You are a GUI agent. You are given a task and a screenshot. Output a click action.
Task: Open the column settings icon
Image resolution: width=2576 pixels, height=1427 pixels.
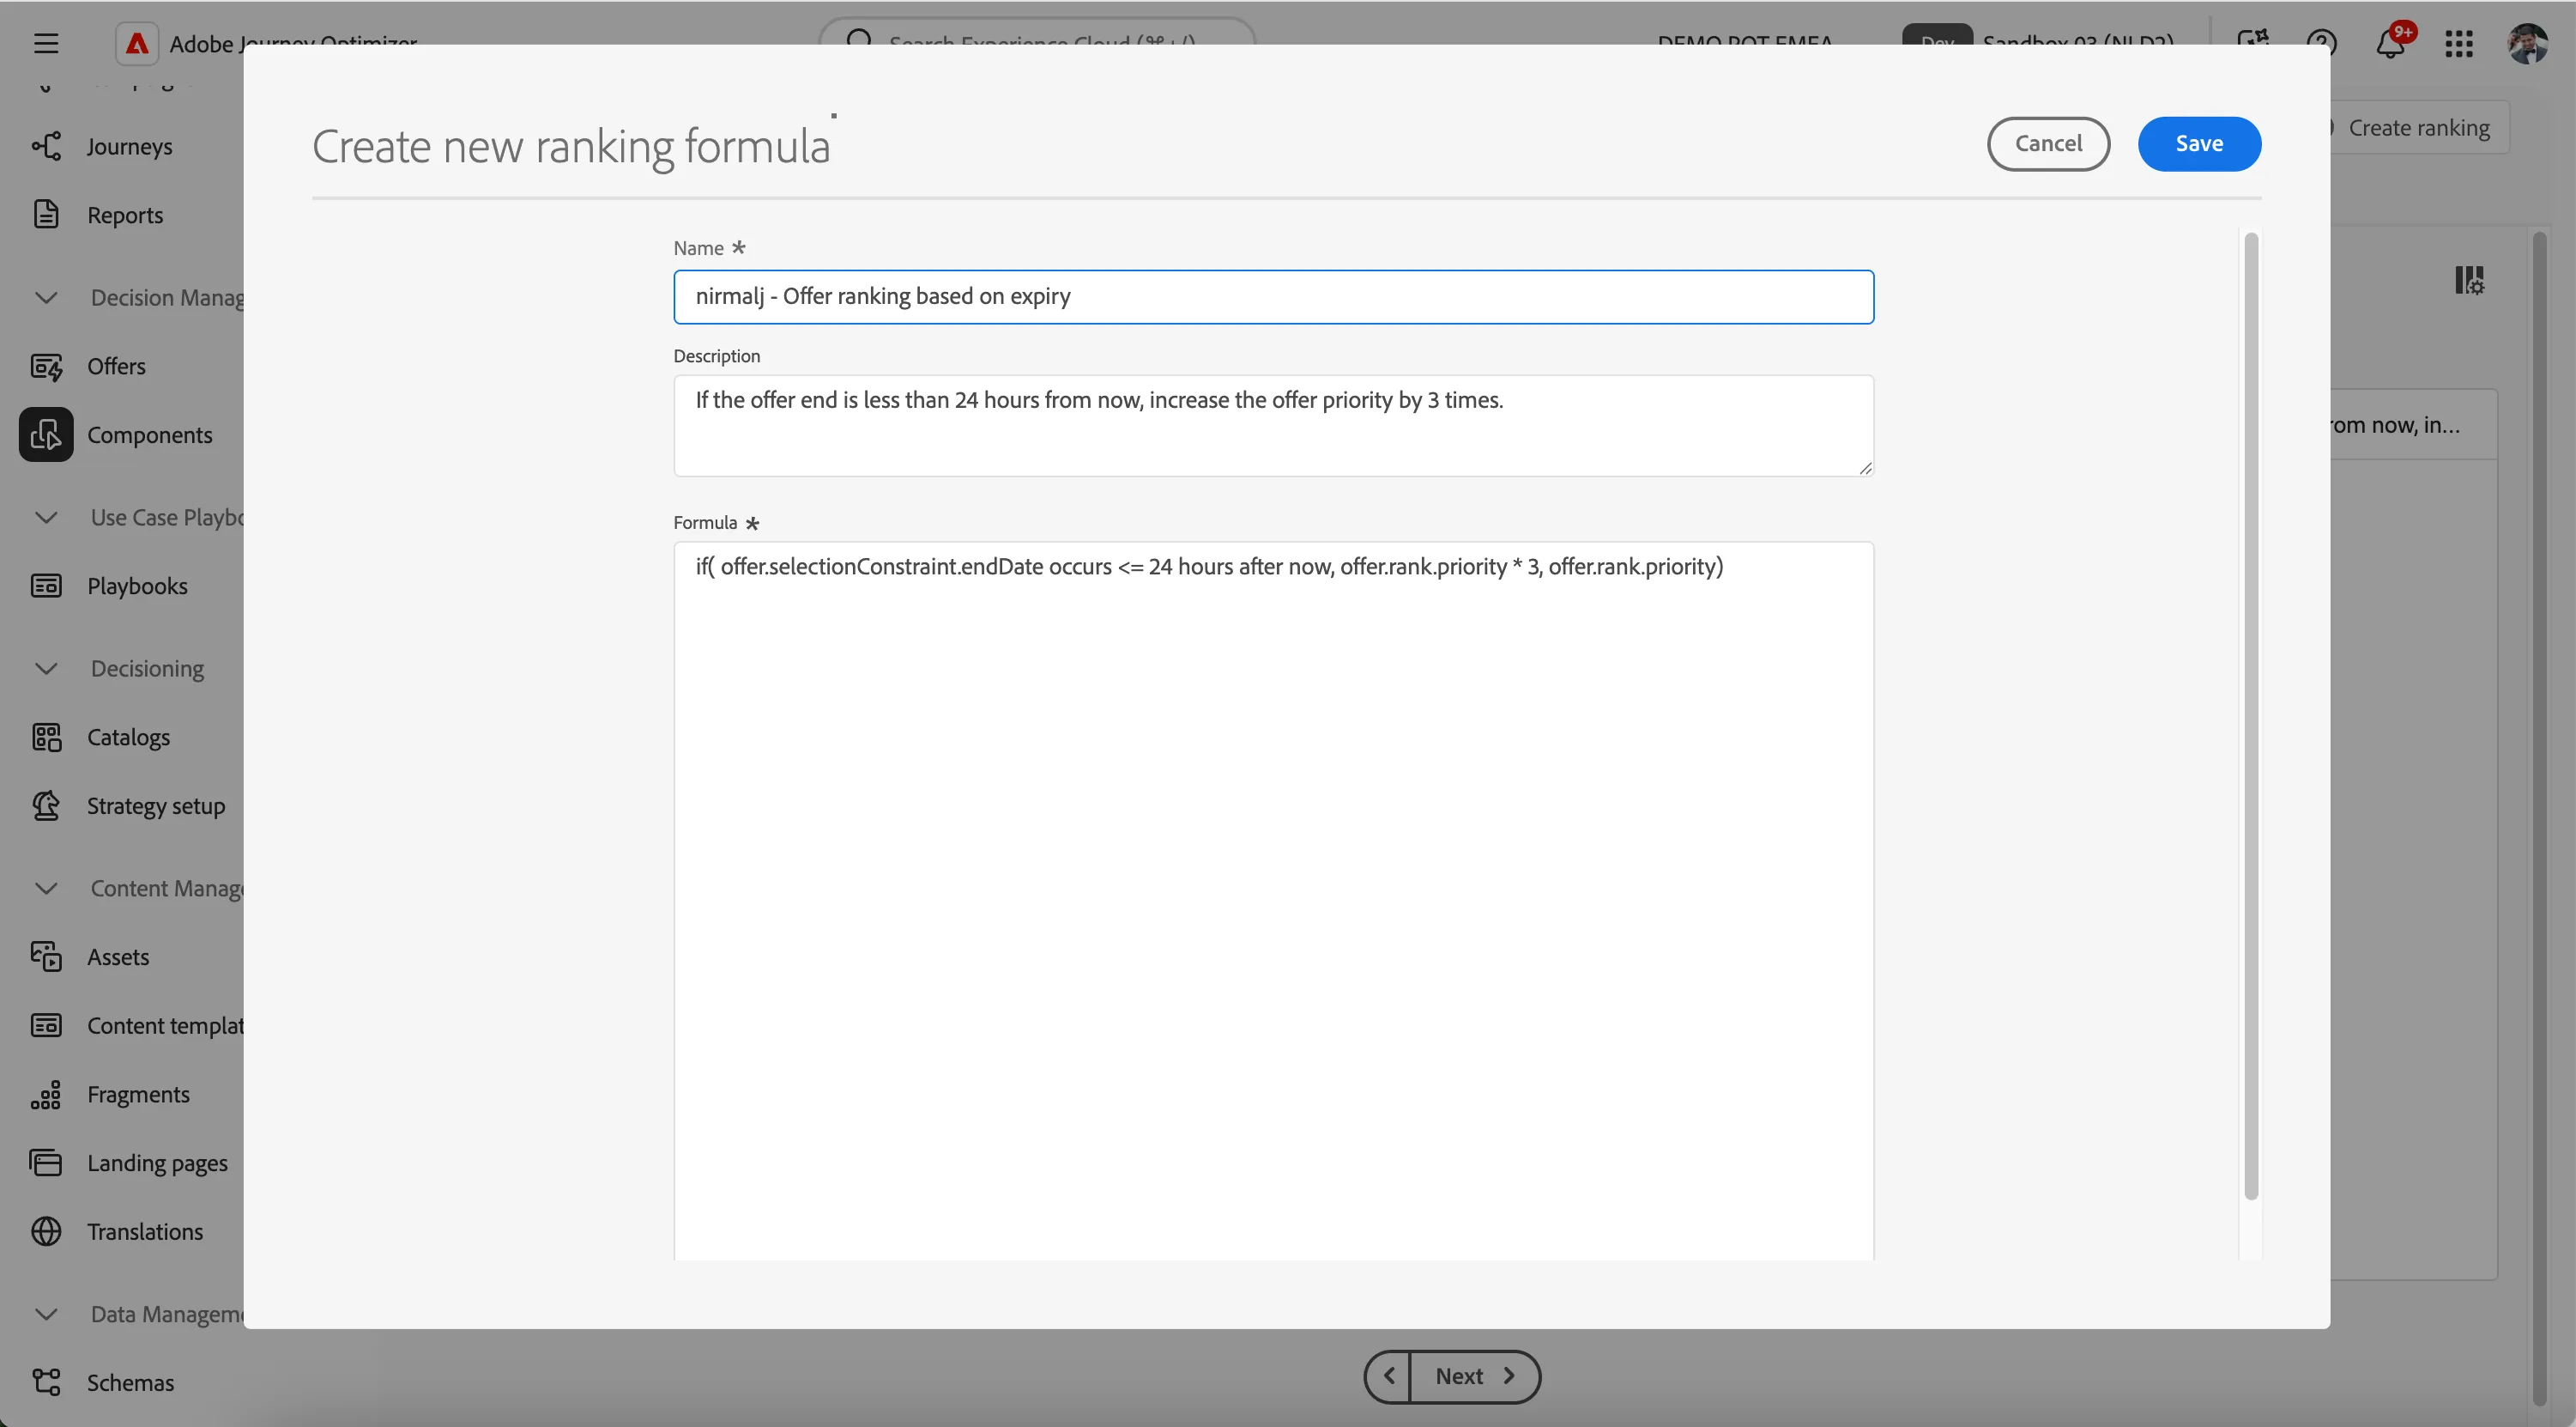click(x=2469, y=280)
